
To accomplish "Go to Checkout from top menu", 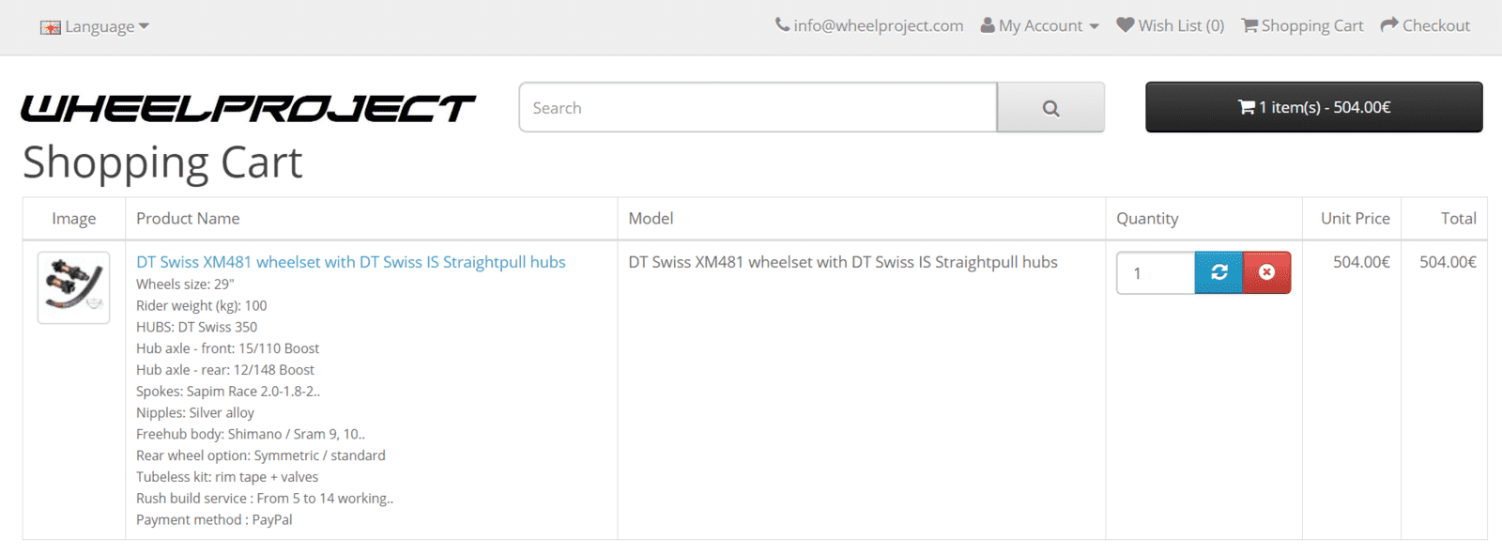I will (1435, 25).
